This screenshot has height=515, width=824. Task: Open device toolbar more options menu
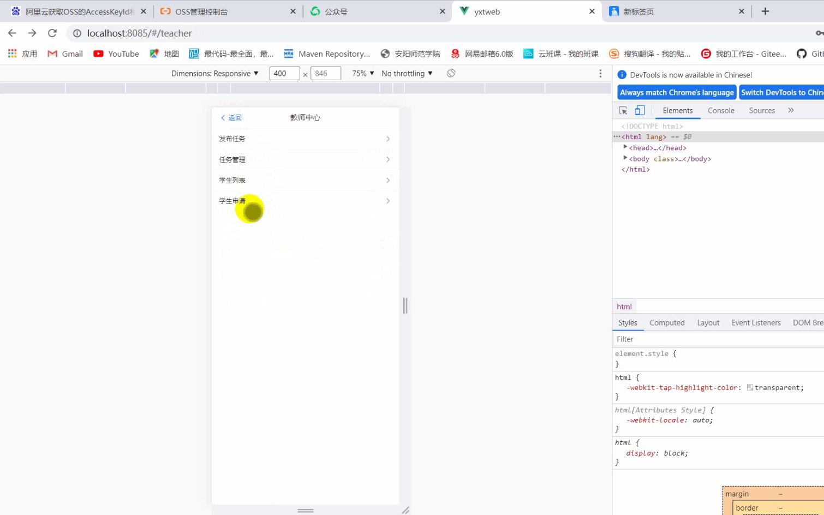point(600,73)
